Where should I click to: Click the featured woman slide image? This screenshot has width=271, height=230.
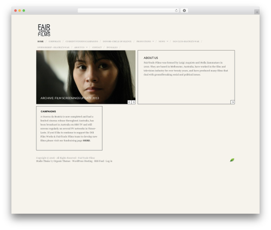(86, 77)
